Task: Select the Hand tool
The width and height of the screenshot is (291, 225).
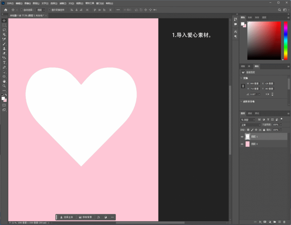Action: (x=4, y=81)
